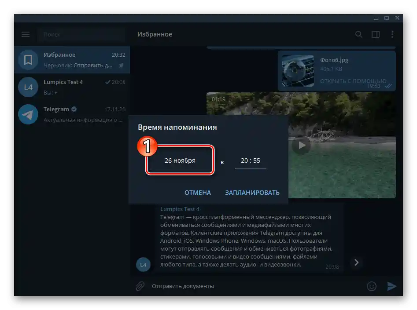Cancel the reminder with ОТМЕНА
Viewport: 417px width, 310px height.
(197, 192)
